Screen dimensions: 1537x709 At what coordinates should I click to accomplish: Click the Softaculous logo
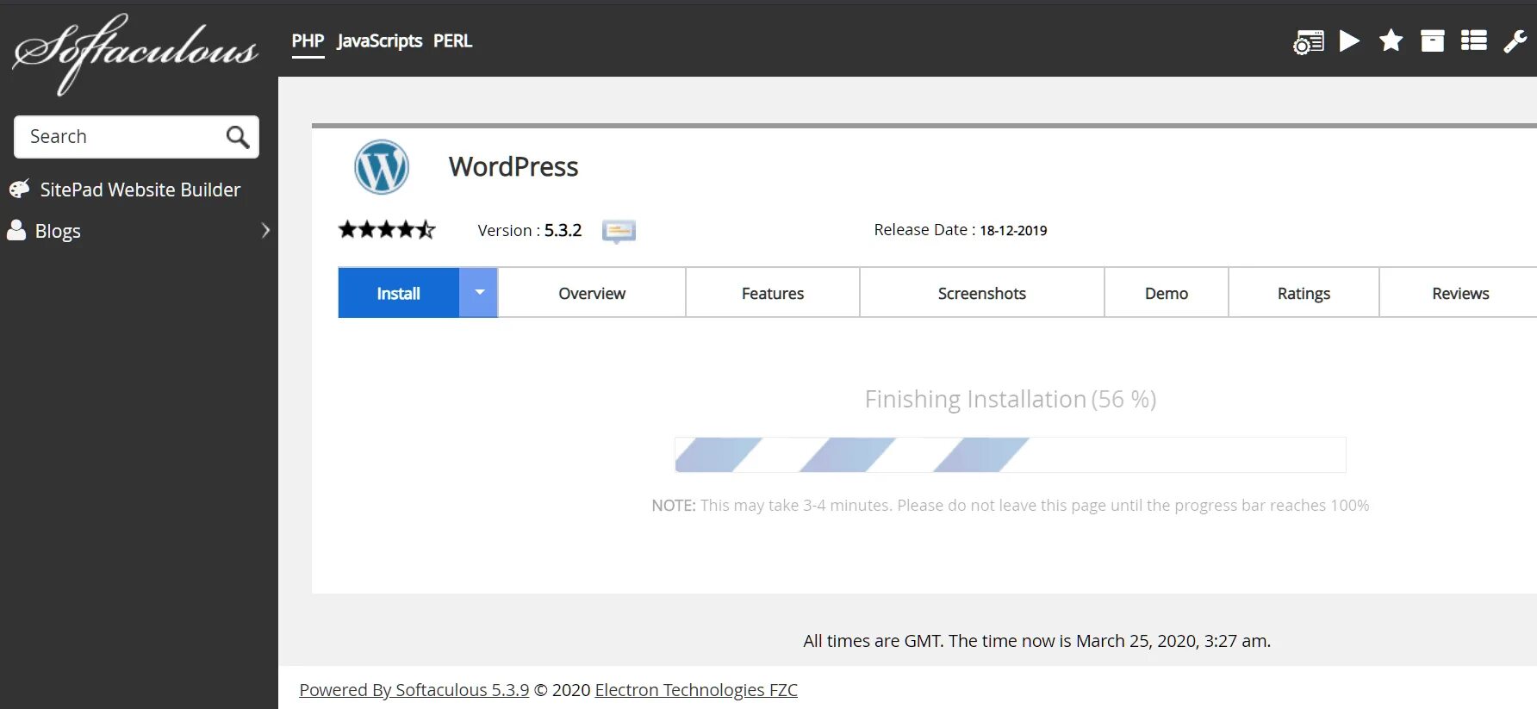point(135,53)
